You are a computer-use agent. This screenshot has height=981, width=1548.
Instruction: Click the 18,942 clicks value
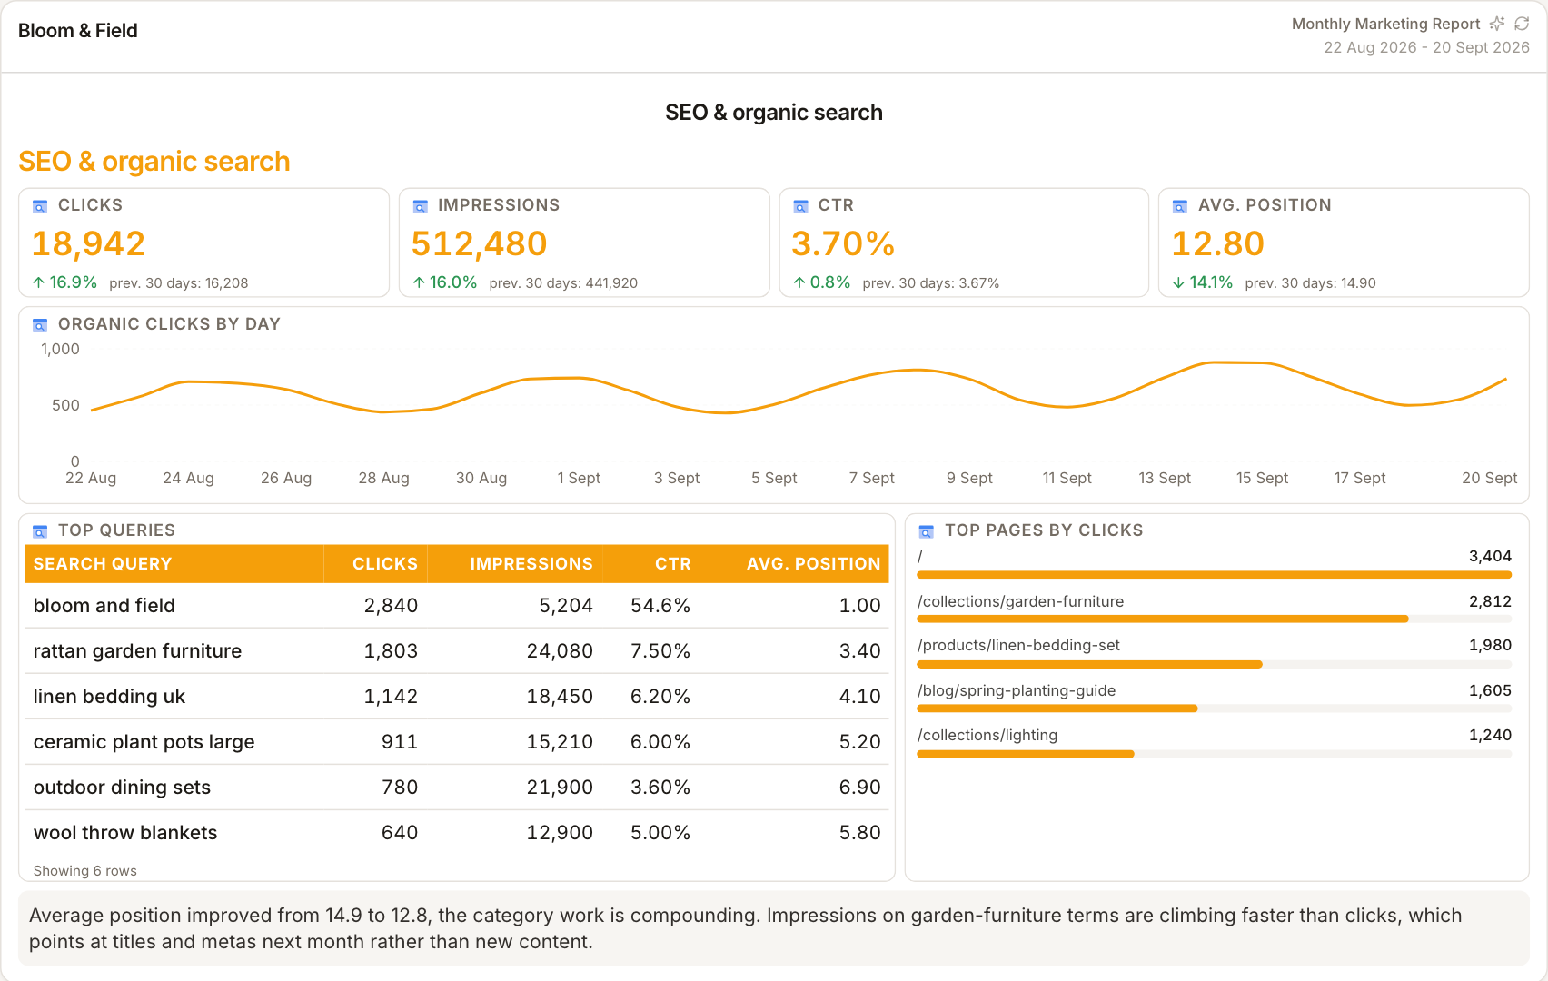click(88, 243)
